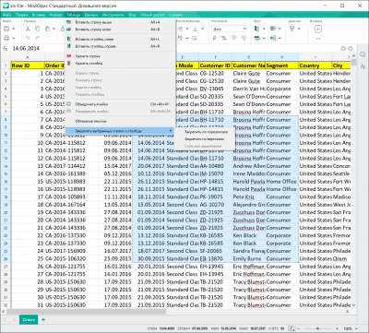
Task: Add a new sheet with the plus button
Action: [x=43, y=320]
